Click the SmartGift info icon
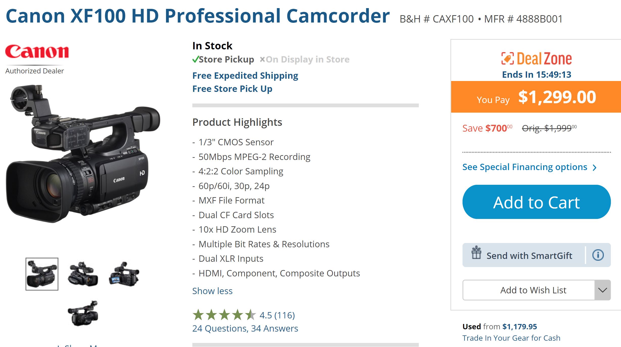The height and width of the screenshot is (347, 621). tap(598, 255)
